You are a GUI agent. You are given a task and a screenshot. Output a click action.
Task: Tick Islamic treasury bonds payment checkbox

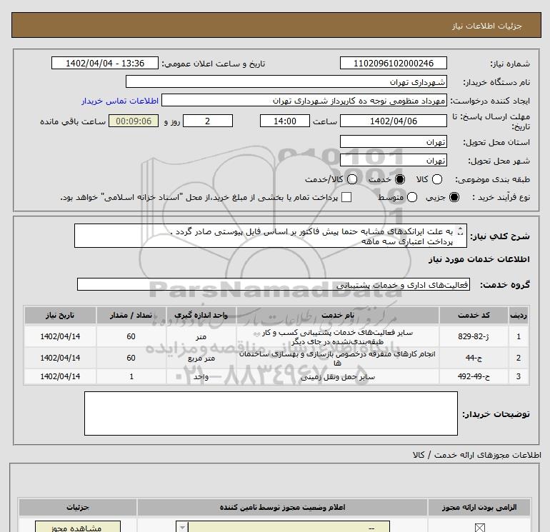(346, 197)
